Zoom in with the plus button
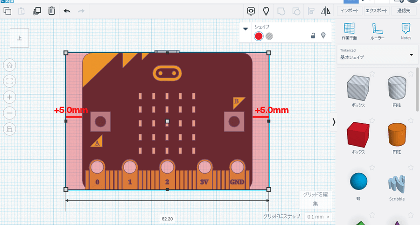420x225 pixels. click(x=10, y=97)
